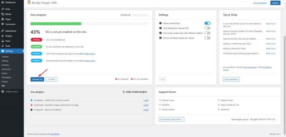Enable Stop editing the .htaccess file toggle

tap(207, 28)
